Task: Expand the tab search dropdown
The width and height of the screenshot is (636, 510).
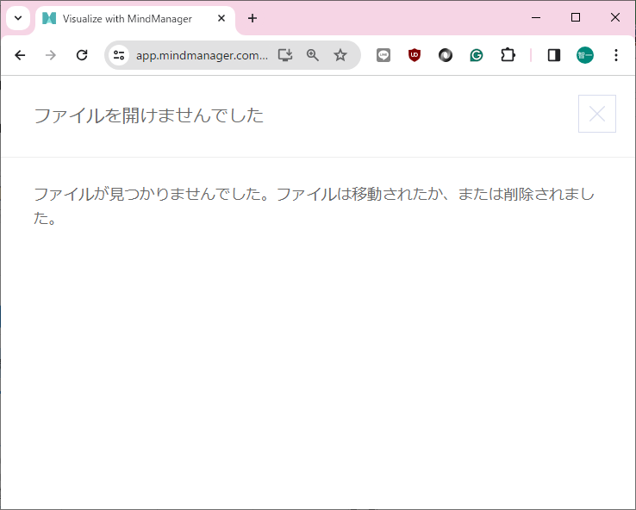Action: pyautogui.click(x=17, y=18)
